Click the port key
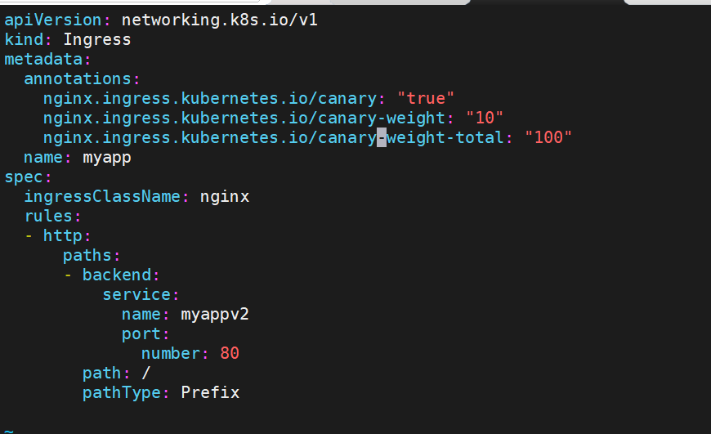Image resolution: width=711 pixels, height=434 pixels. click(x=141, y=333)
